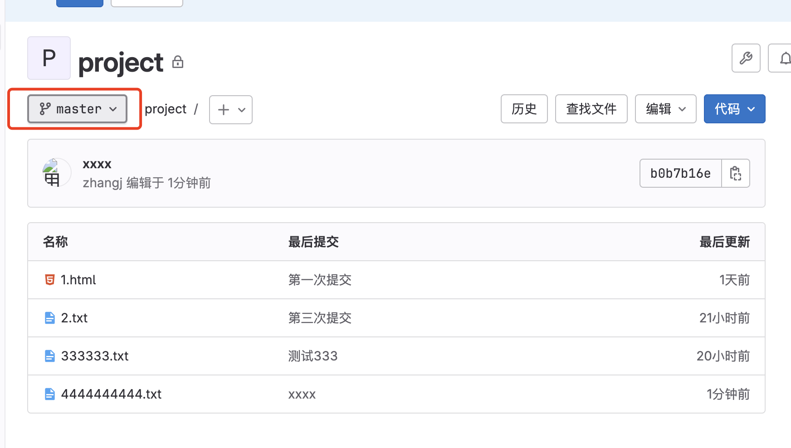Viewport: 791px width, 448px height.
Task: Click the committer avatar next to xxxx
Action: coord(55,173)
